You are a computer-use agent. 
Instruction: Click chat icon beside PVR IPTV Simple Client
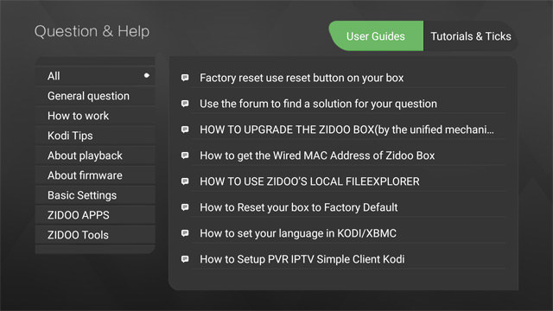185,259
